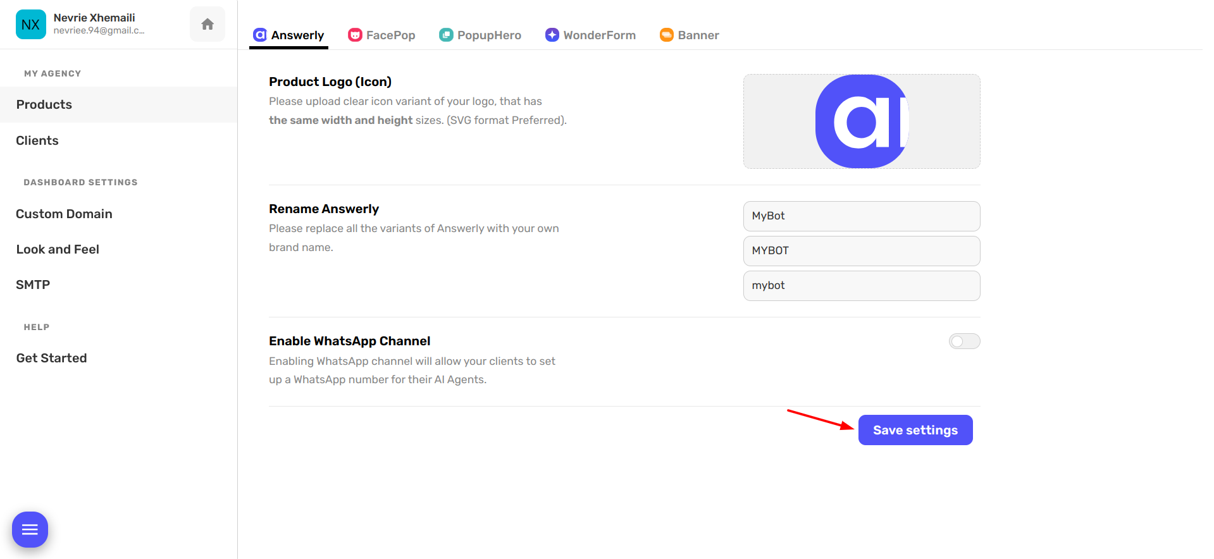This screenshot has height=559, width=1214.
Task: Switch to the WonderForm tab
Action: coord(591,35)
